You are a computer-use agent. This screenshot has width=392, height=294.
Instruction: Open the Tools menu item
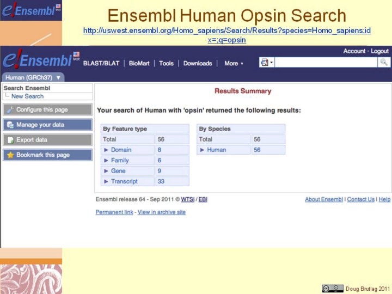pyautogui.click(x=166, y=63)
